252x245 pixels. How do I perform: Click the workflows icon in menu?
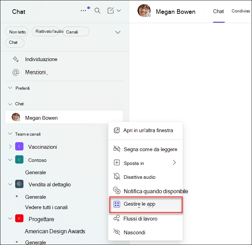point(117,218)
